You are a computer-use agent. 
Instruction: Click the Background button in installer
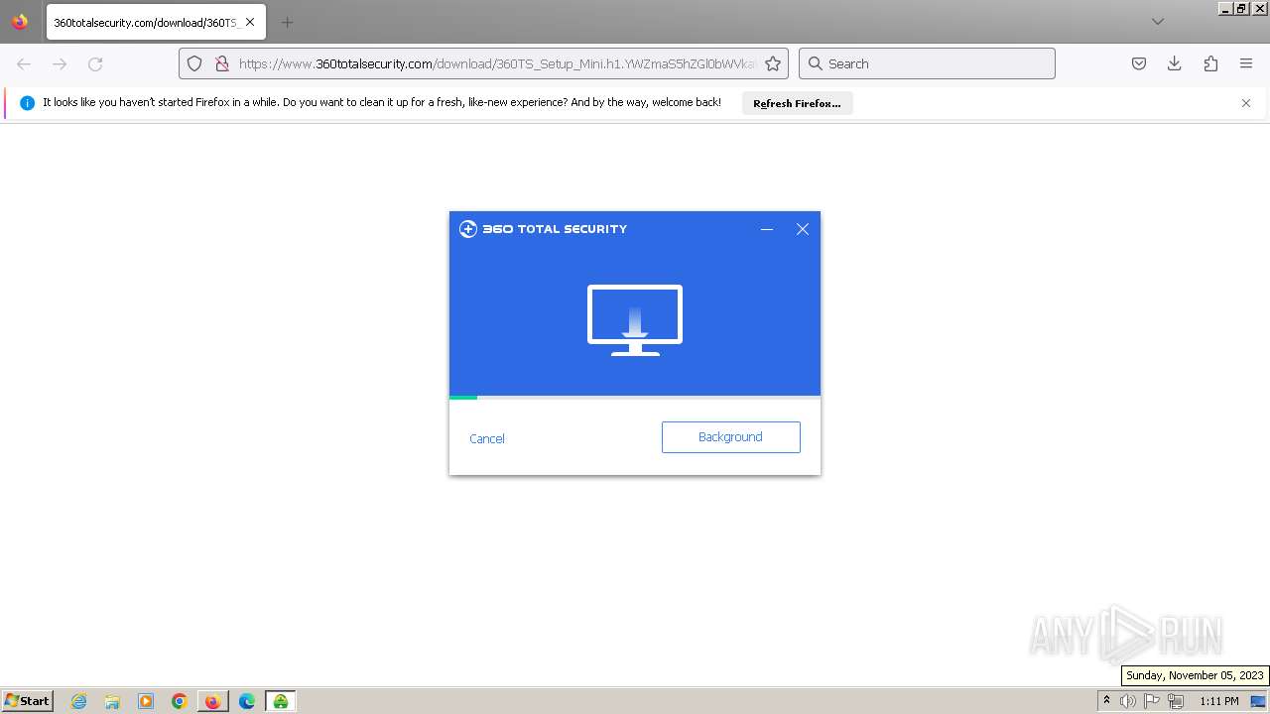731,437
